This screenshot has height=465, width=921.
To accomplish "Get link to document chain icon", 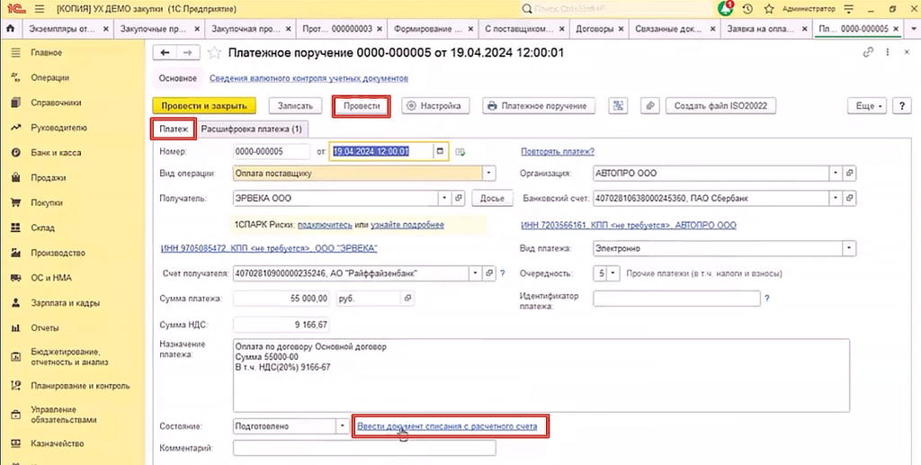I will (x=868, y=53).
